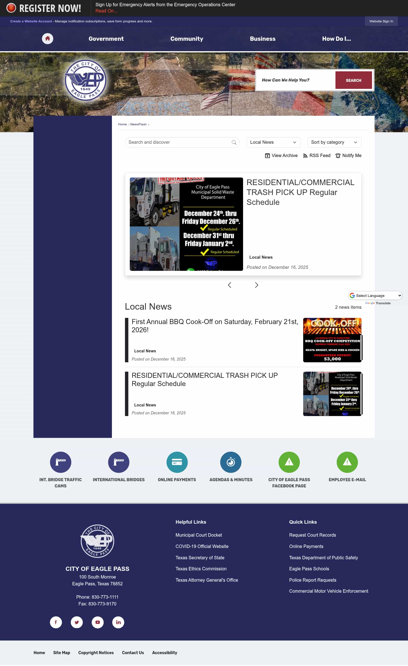
Task: Go to previous news slide arrow
Action: pyautogui.click(x=229, y=285)
